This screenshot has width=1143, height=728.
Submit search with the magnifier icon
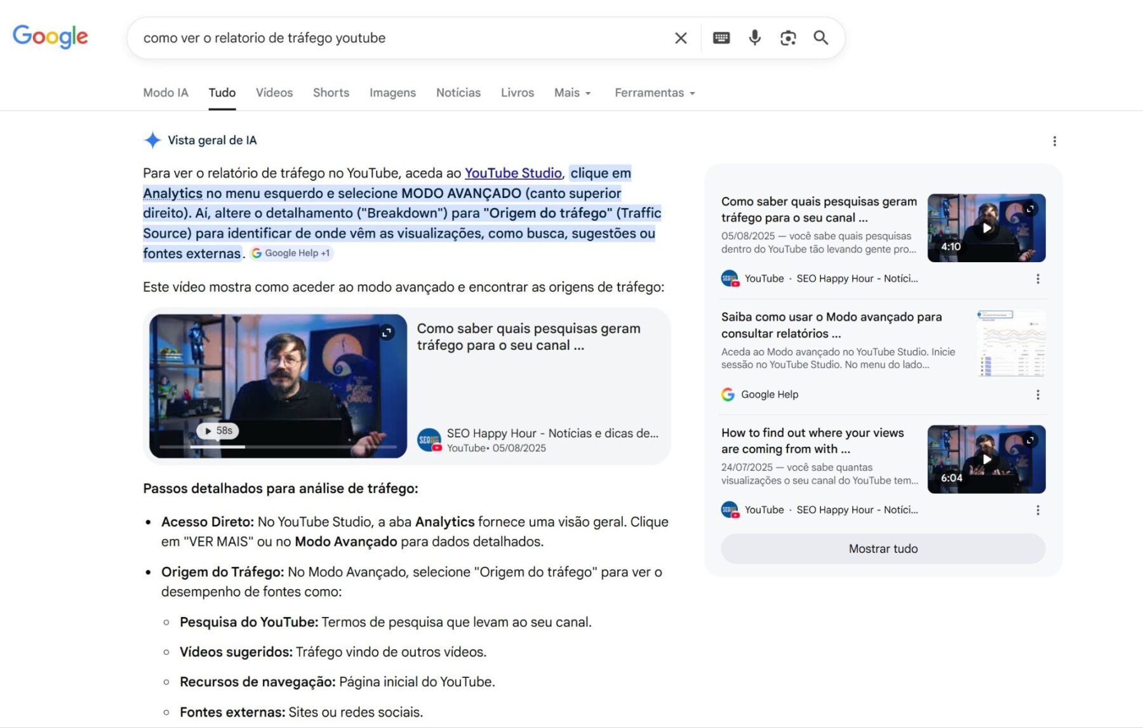(x=821, y=38)
